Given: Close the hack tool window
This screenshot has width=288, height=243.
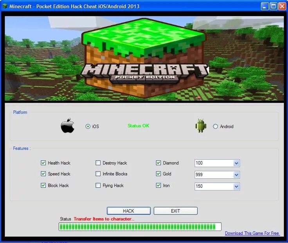Looking at the screenshot, I should point(282,6).
